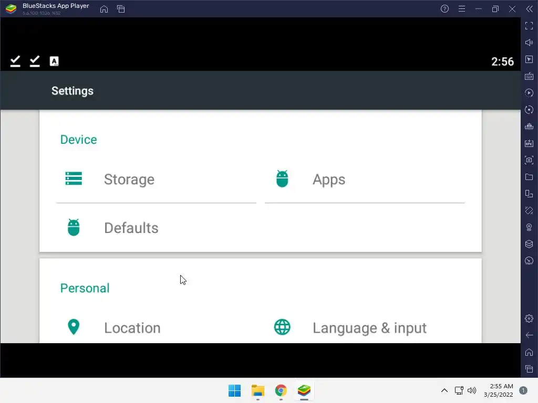Click BlueStacks icon in taskbar
This screenshot has height=403, width=538.
(x=304, y=390)
